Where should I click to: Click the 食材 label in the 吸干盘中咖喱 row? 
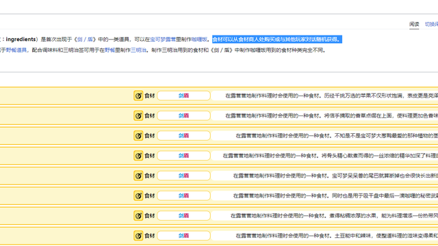pos(149,196)
